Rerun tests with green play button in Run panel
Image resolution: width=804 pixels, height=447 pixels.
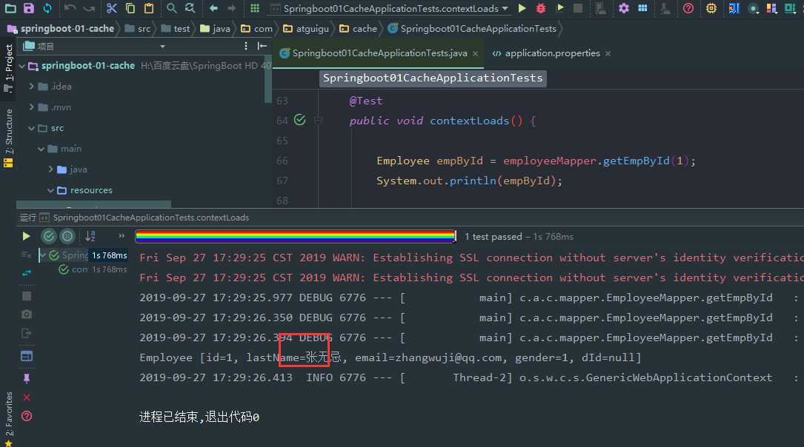tap(26, 236)
